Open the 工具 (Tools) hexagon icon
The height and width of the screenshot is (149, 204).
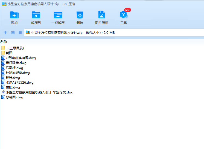[x=124, y=14]
